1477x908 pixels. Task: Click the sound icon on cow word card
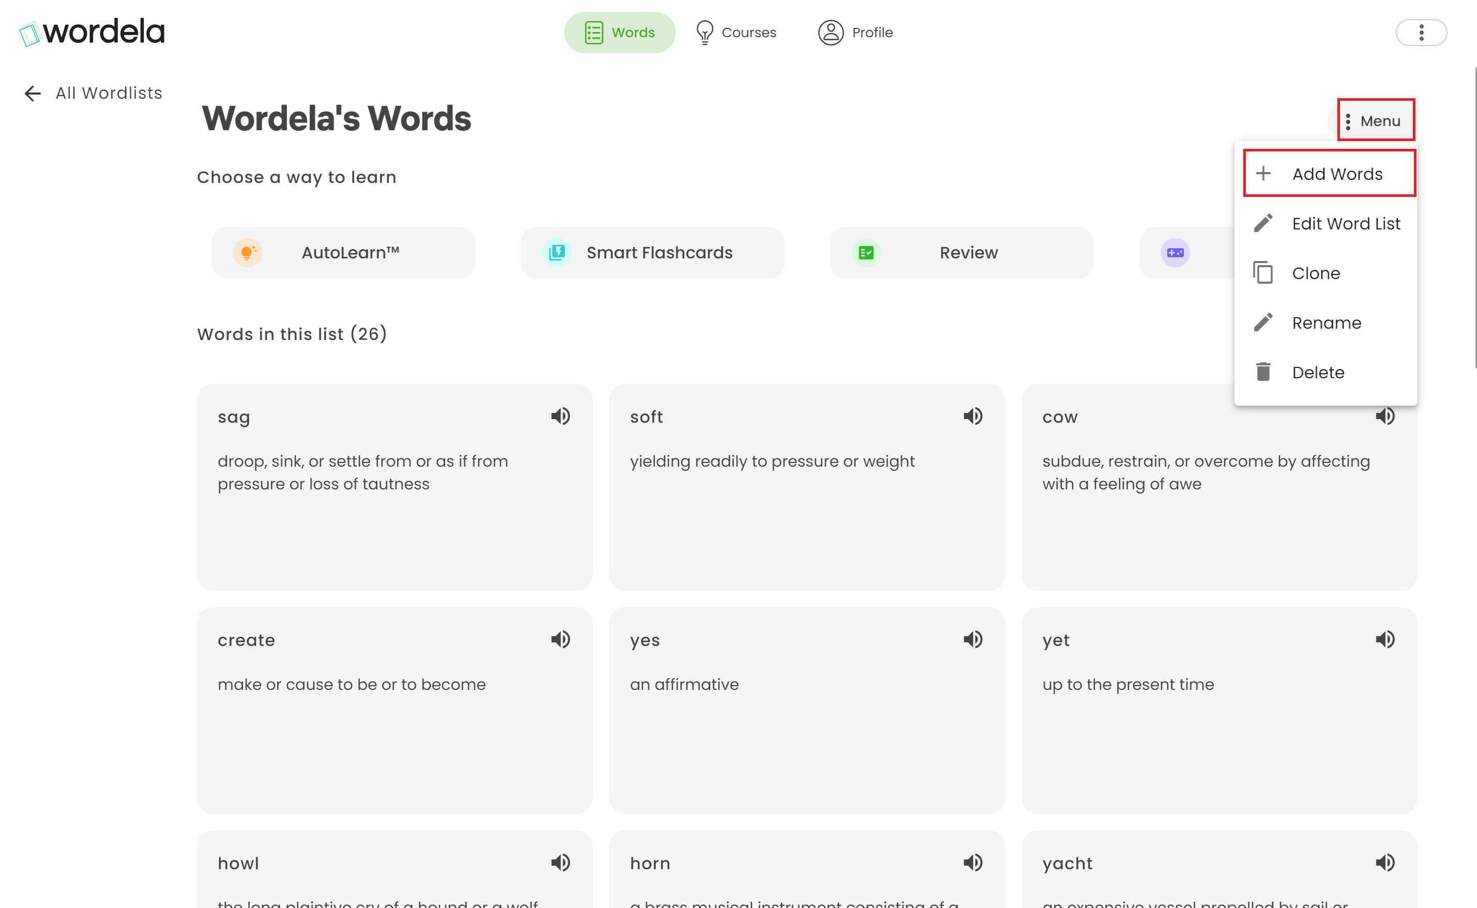pos(1385,415)
